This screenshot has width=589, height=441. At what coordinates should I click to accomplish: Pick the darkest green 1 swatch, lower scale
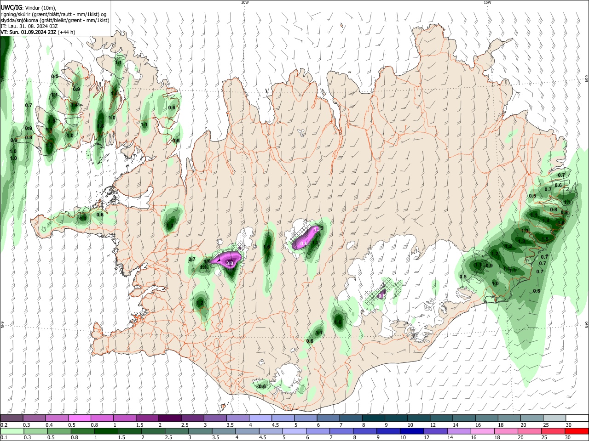[x=106, y=431]
